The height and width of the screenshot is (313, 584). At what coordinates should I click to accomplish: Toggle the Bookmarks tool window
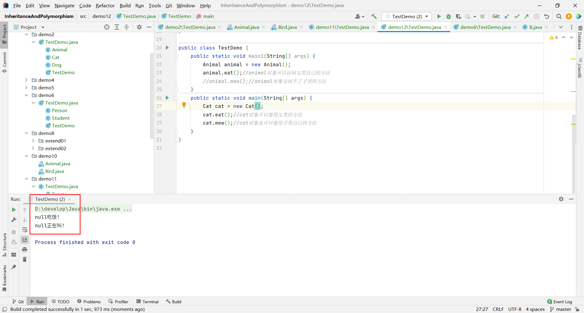click(x=5, y=278)
